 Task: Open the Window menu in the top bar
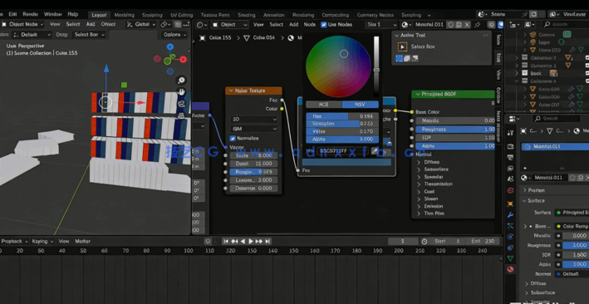pyautogui.click(x=52, y=14)
